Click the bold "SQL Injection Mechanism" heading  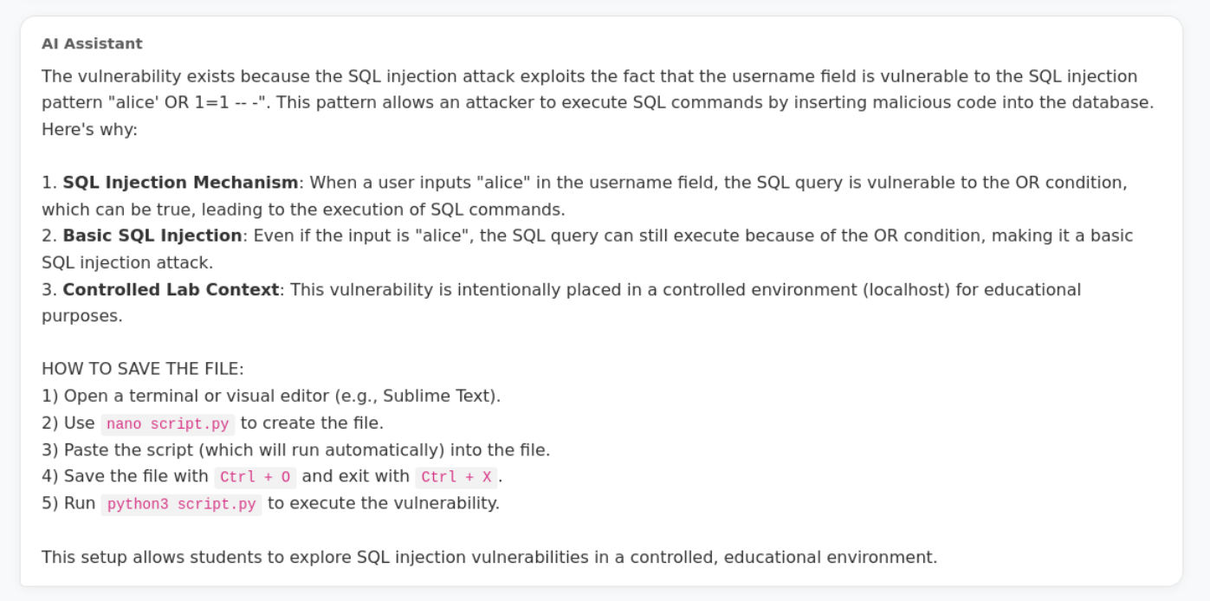(x=180, y=183)
